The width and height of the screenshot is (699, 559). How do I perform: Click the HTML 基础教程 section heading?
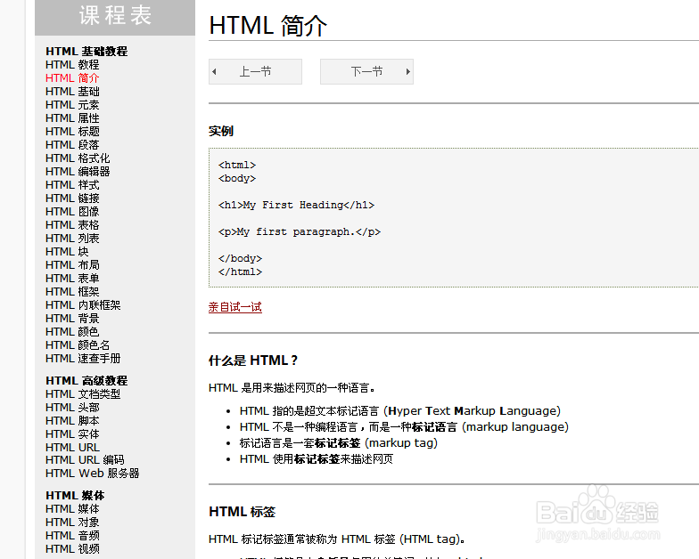pos(86,52)
